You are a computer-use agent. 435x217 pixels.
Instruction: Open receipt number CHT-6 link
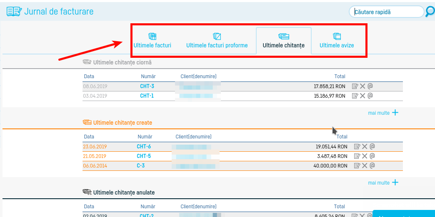click(x=144, y=146)
